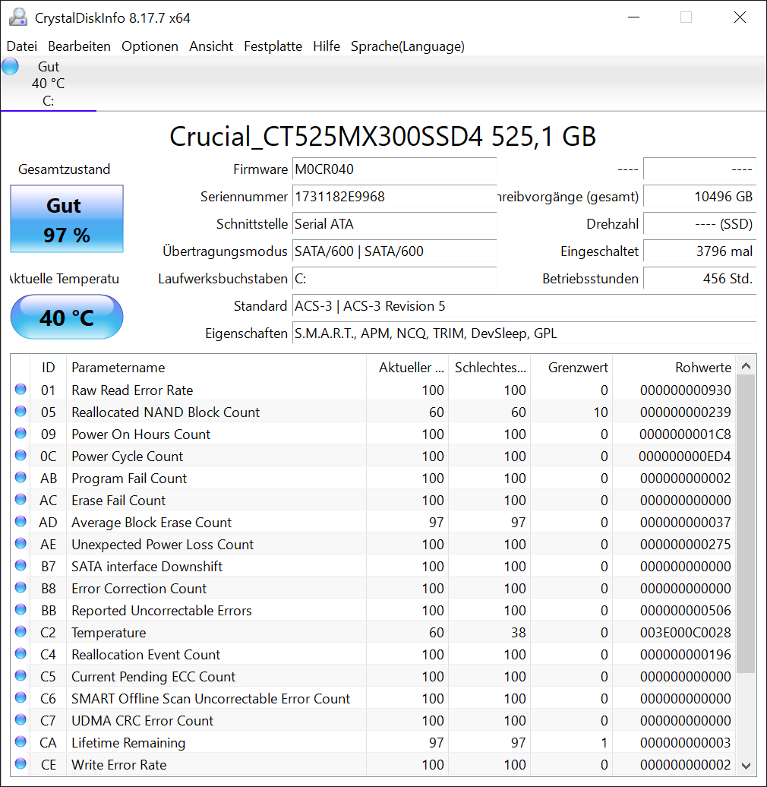Click status orb of Reallocated NAND Block Count
The height and width of the screenshot is (787, 767).
point(21,411)
